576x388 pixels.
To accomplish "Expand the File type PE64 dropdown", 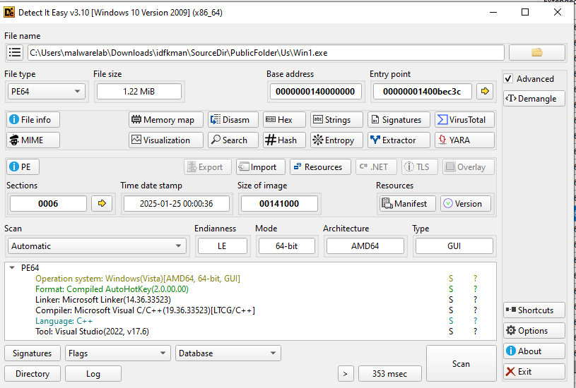I will [46, 92].
